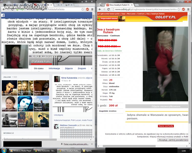
Task: Open the Nina Kukawska post author link
Action: (69, 78)
